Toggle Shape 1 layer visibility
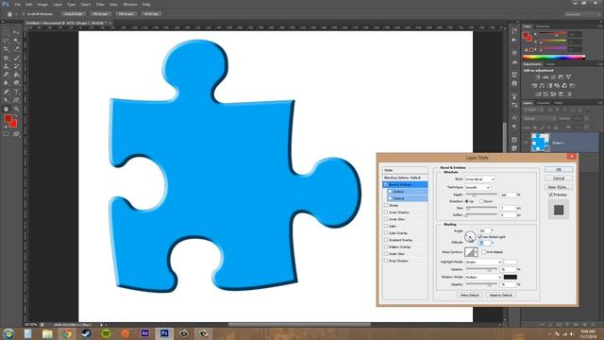604x340 pixels. coord(526,143)
